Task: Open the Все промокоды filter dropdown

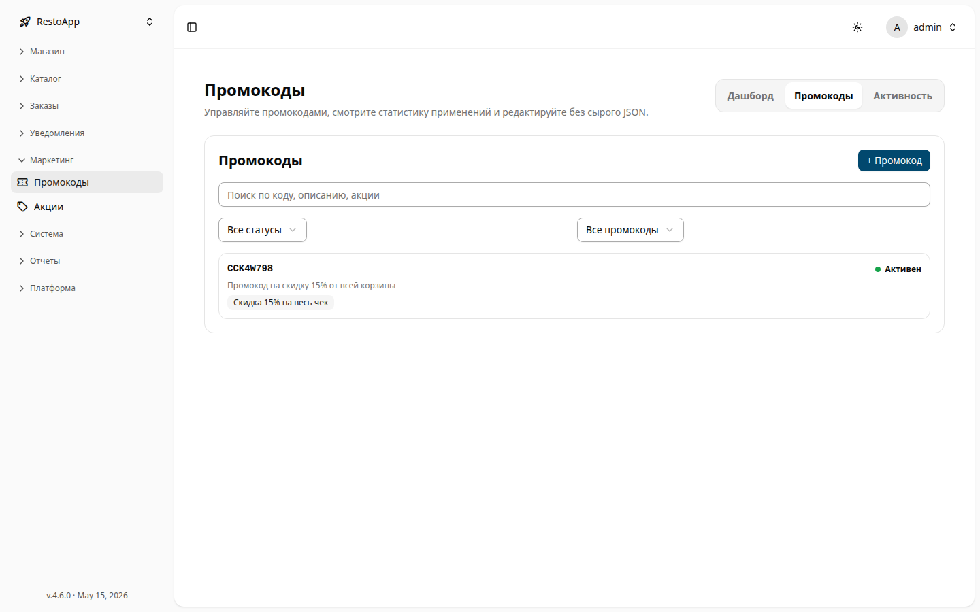Action: coord(630,230)
